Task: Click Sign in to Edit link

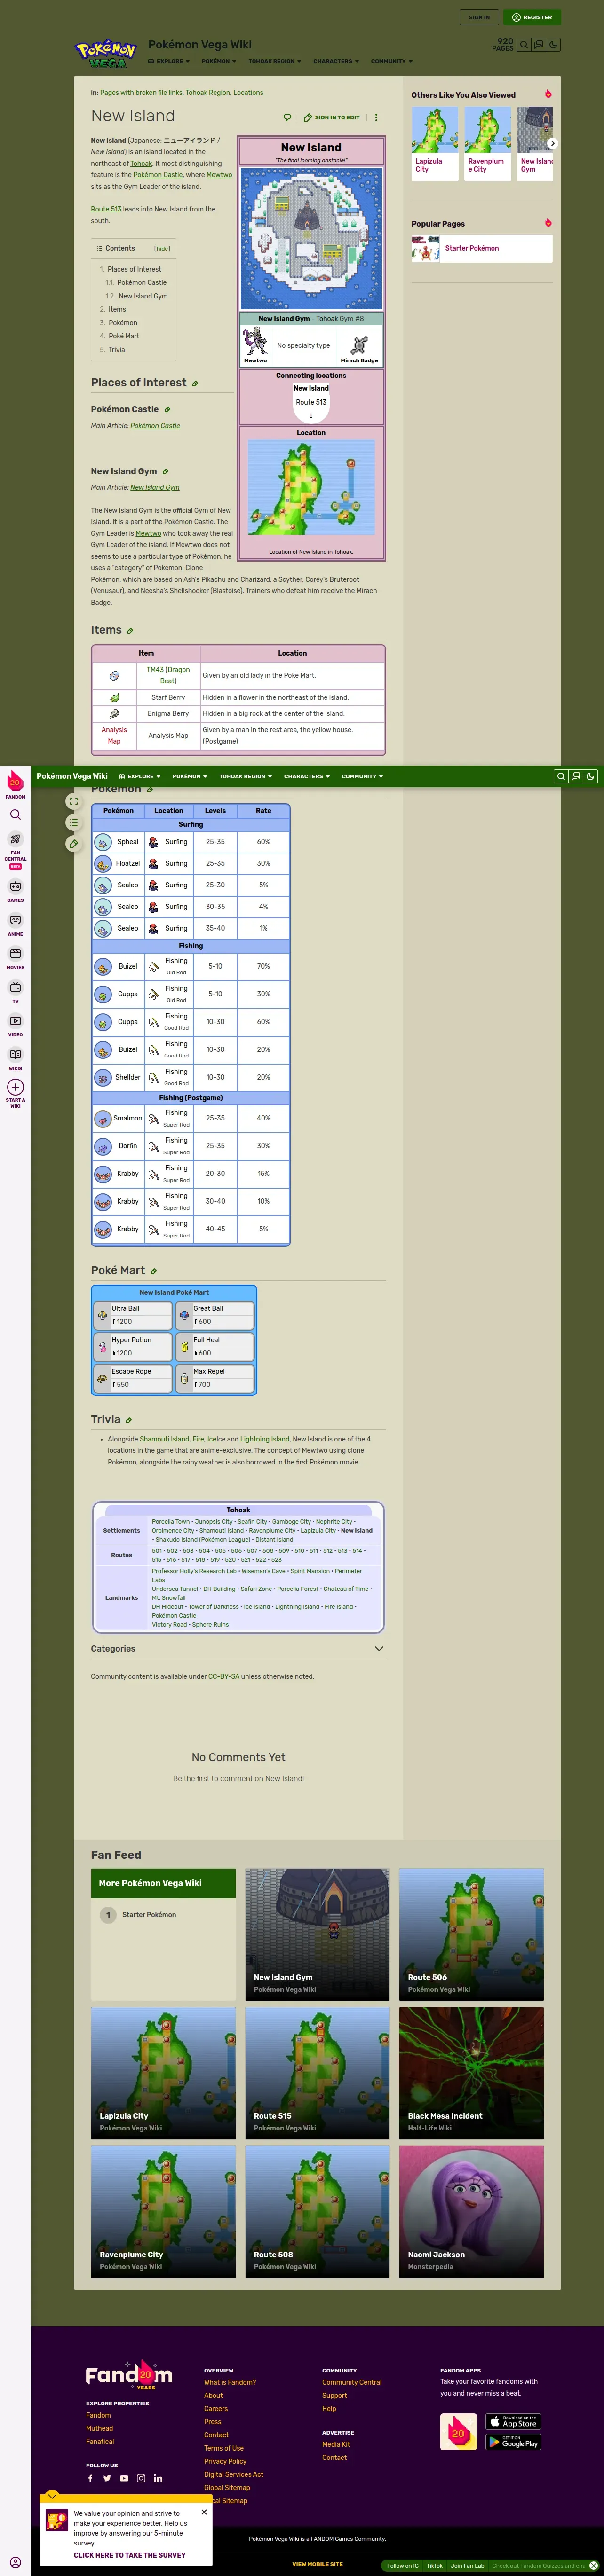Action: click(x=332, y=117)
